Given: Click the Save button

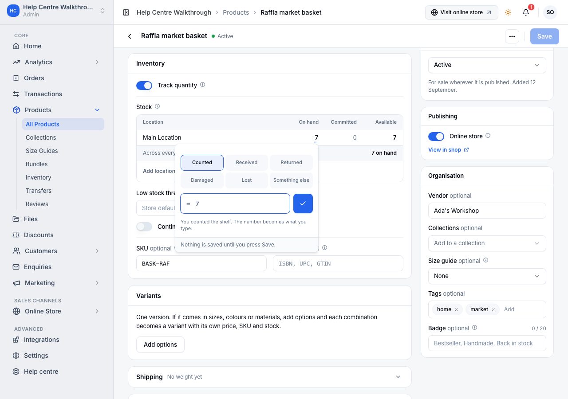Looking at the screenshot, I should coord(544,36).
